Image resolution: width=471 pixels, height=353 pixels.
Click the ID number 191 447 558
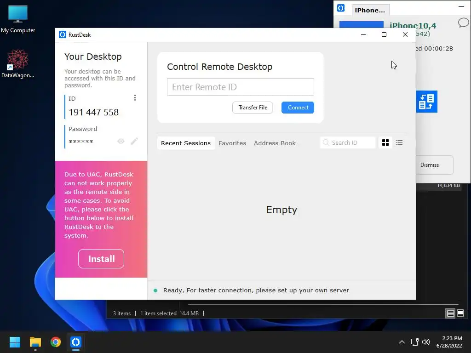(94, 112)
